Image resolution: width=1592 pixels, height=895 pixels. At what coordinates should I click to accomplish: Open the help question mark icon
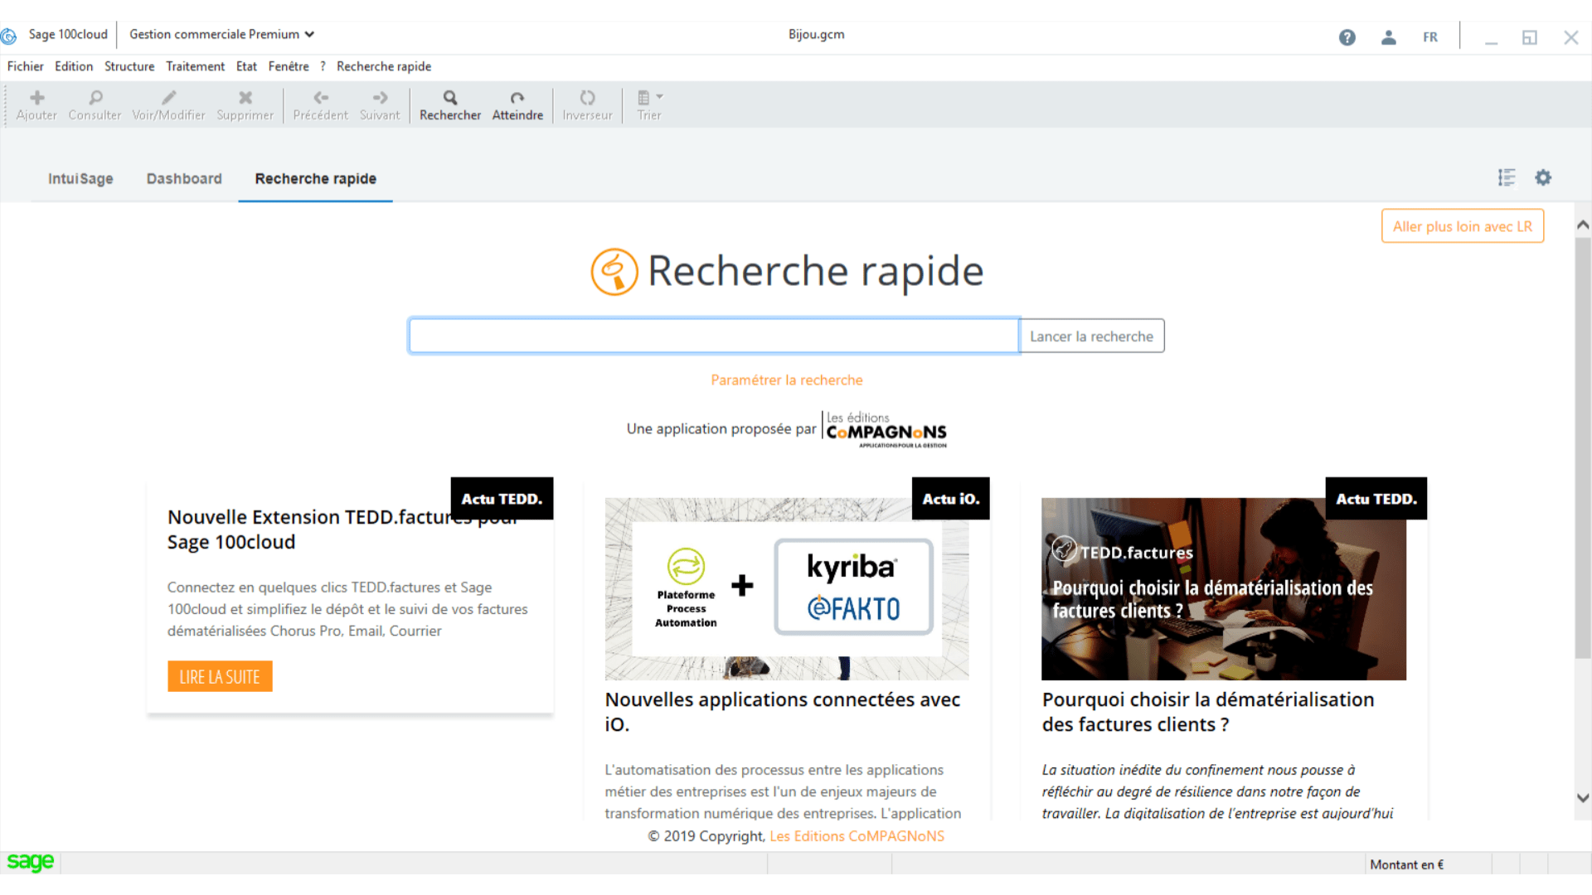(x=1347, y=37)
